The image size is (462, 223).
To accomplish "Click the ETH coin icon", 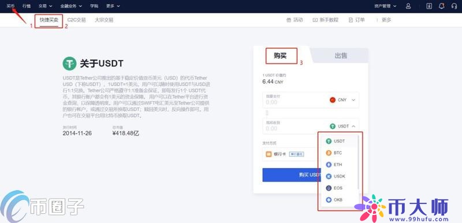I will (329, 165).
